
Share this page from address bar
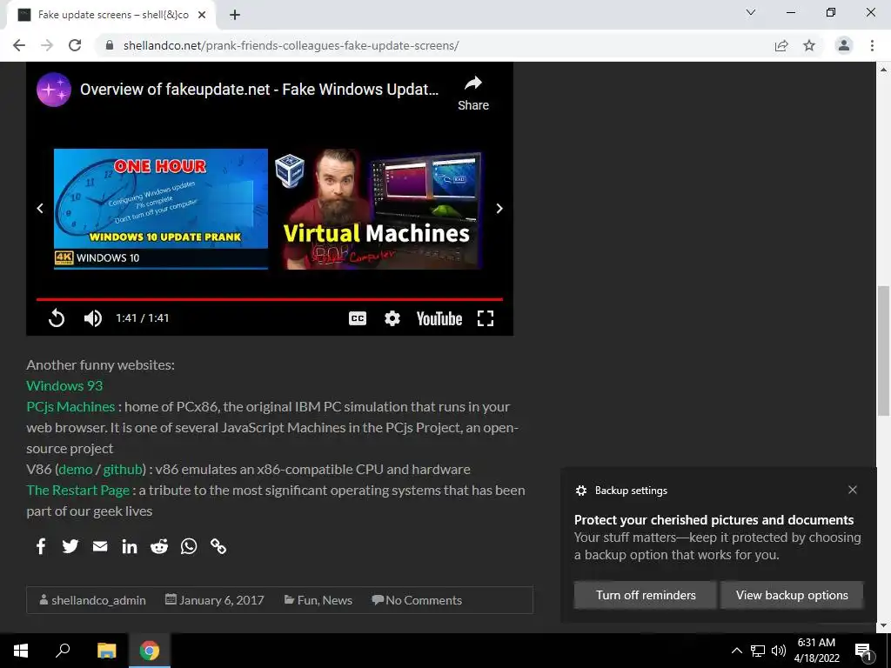pyautogui.click(x=781, y=45)
